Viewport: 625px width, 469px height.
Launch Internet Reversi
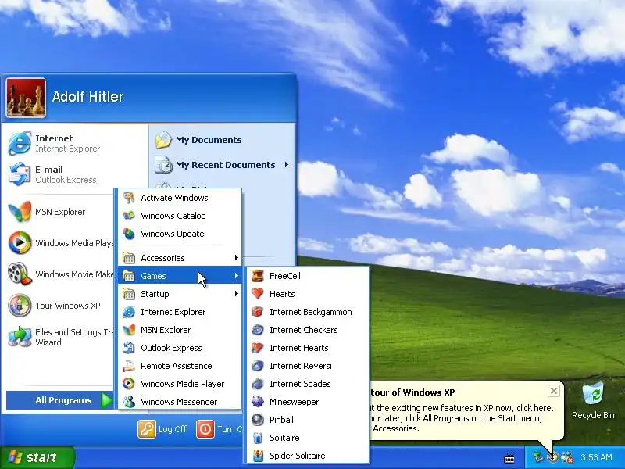308,366
